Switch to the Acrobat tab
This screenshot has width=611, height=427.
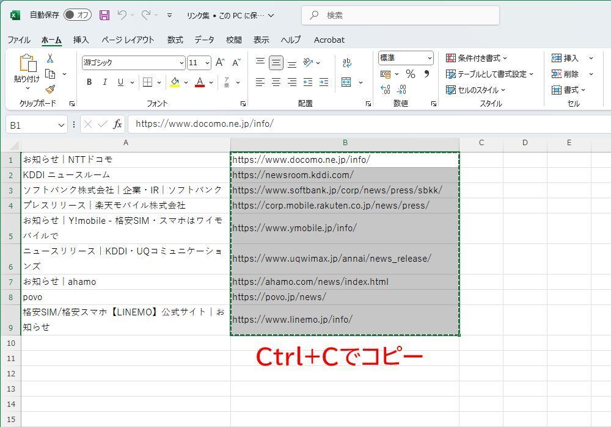click(329, 40)
